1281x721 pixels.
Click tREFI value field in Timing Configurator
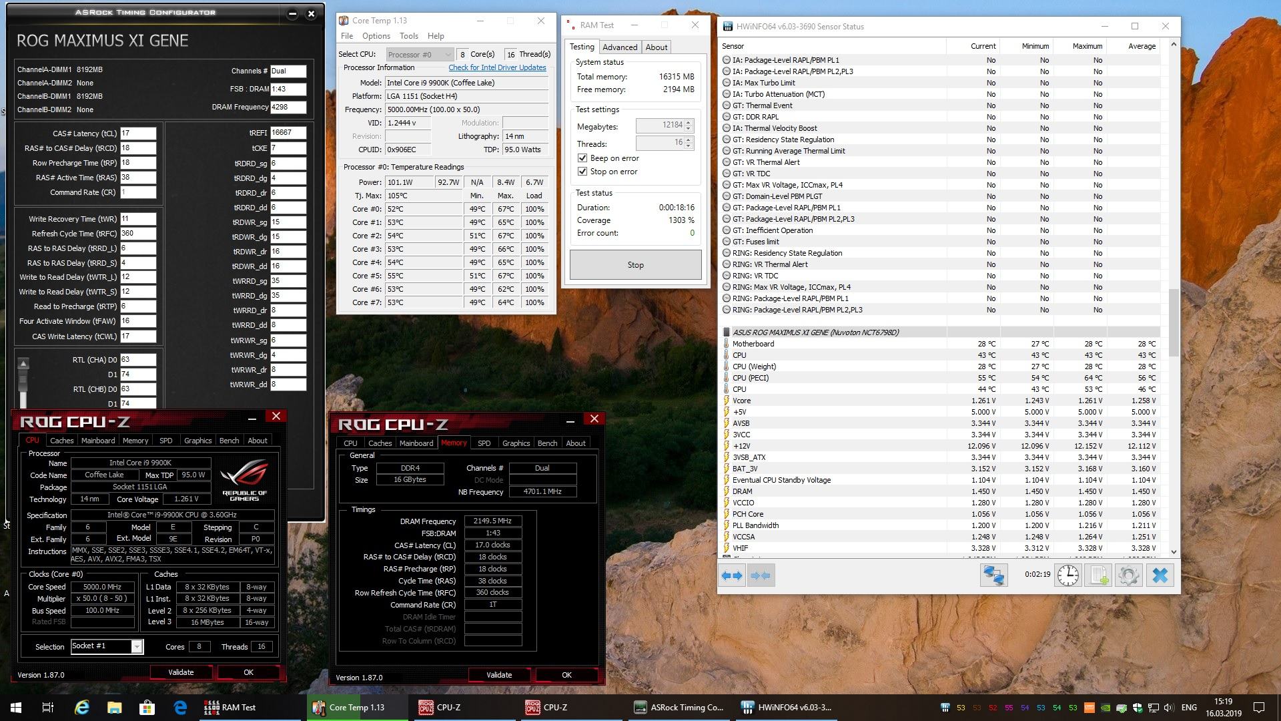[288, 132]
